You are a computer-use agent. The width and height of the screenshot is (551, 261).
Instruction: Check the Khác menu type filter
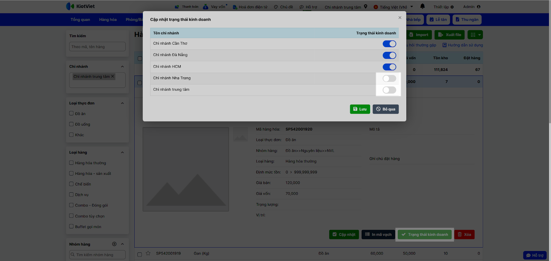(71, 135)
